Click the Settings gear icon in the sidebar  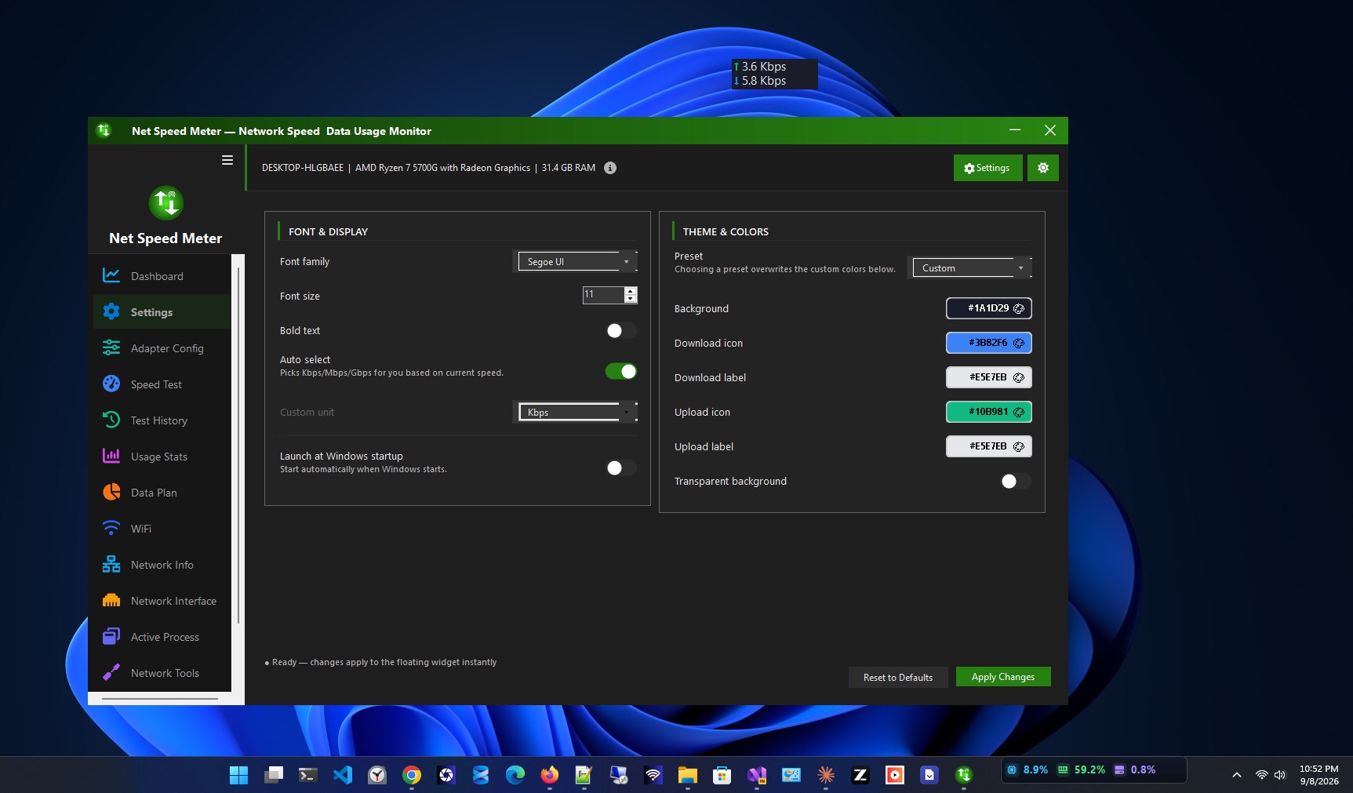pyautogui.click(x=111, y=311)
